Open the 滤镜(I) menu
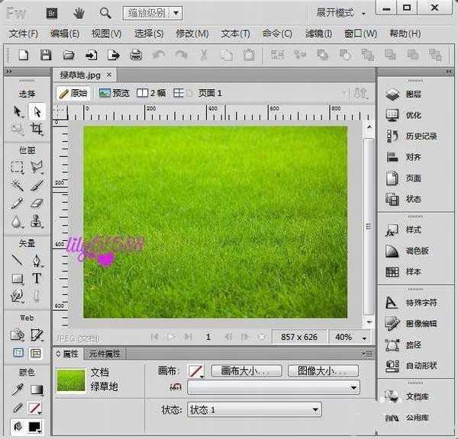Viewport: 458px width, 439px height. point(318,34)
